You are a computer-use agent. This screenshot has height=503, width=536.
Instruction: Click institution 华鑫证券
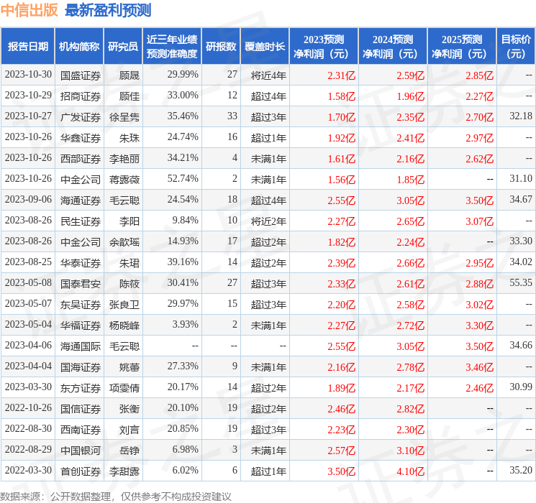click(81, 138)
